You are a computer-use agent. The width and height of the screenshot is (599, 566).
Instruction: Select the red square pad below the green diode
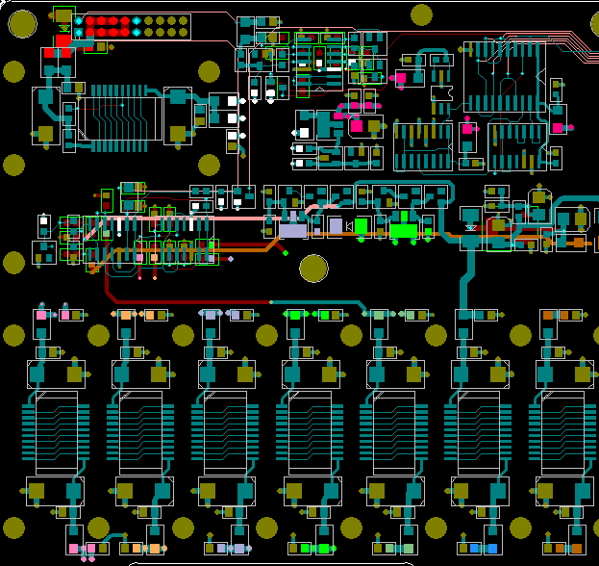(62, 39)
